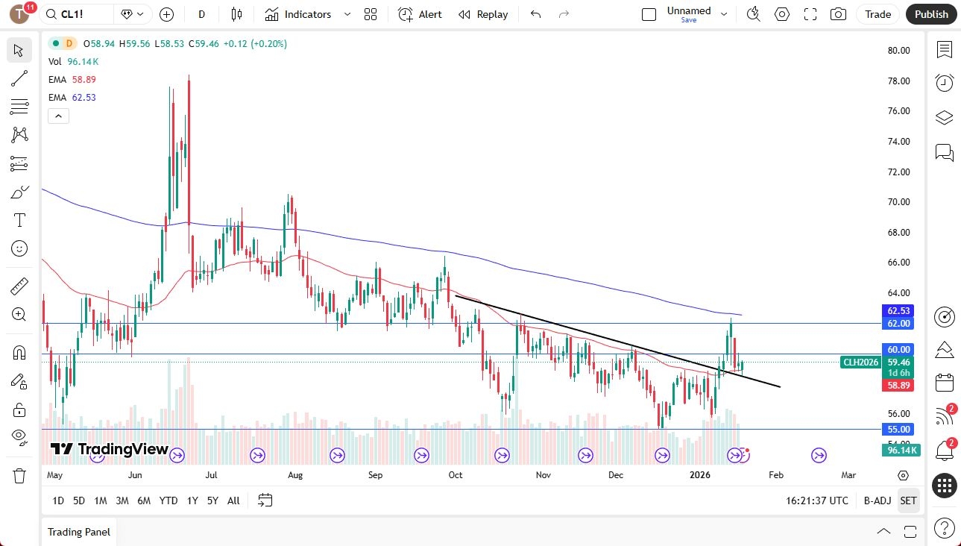Click the CL1! symbol search field
961x546 pixels.
[x=78, y=14]
